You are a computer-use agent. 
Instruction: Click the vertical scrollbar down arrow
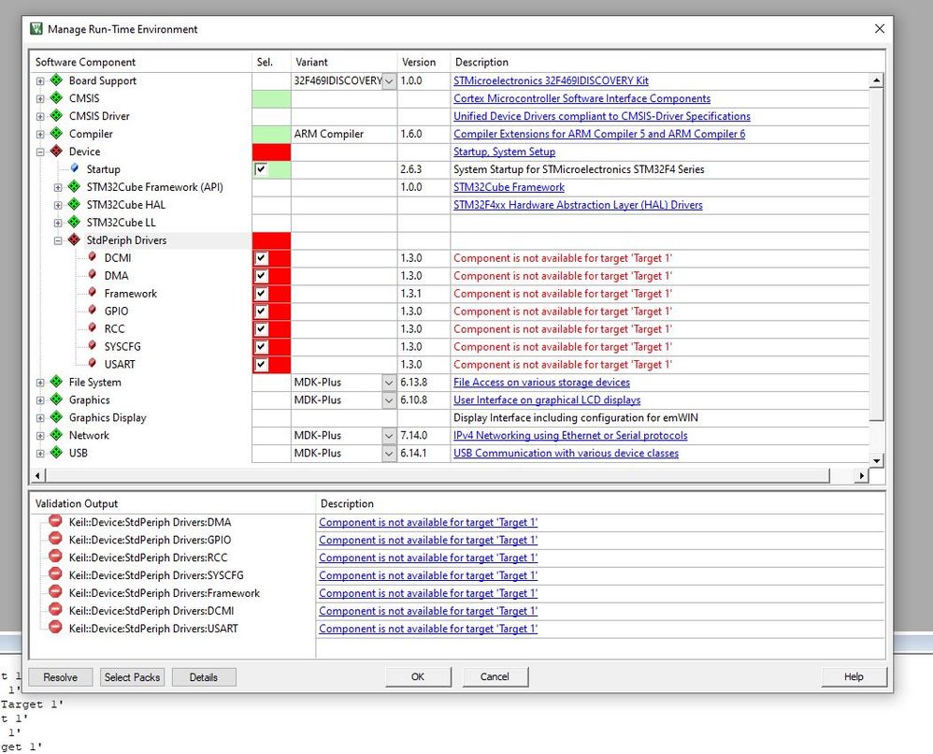click(877, 460)
